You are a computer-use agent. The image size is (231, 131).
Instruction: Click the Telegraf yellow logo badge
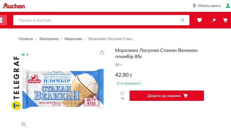click(x=16, y=105)
